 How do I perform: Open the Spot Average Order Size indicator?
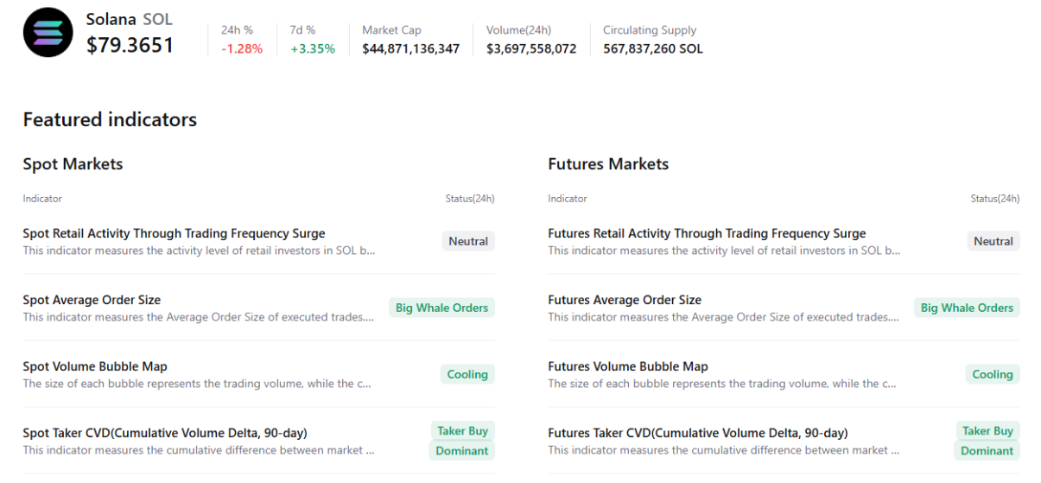click(92, 300)
